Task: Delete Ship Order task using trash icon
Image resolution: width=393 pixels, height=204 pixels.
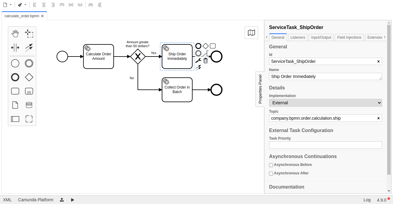Action: click(x=206, y=60)
